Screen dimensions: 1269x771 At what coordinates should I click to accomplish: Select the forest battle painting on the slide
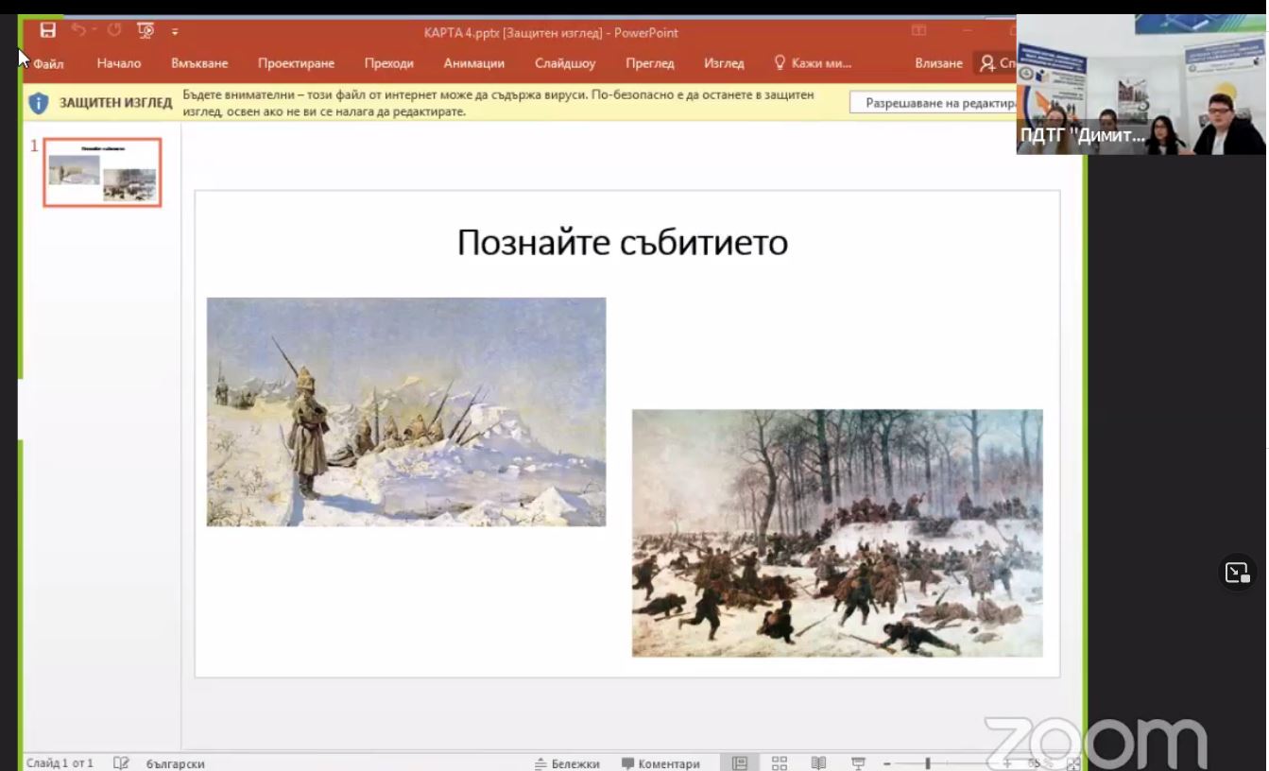point(837,533)
